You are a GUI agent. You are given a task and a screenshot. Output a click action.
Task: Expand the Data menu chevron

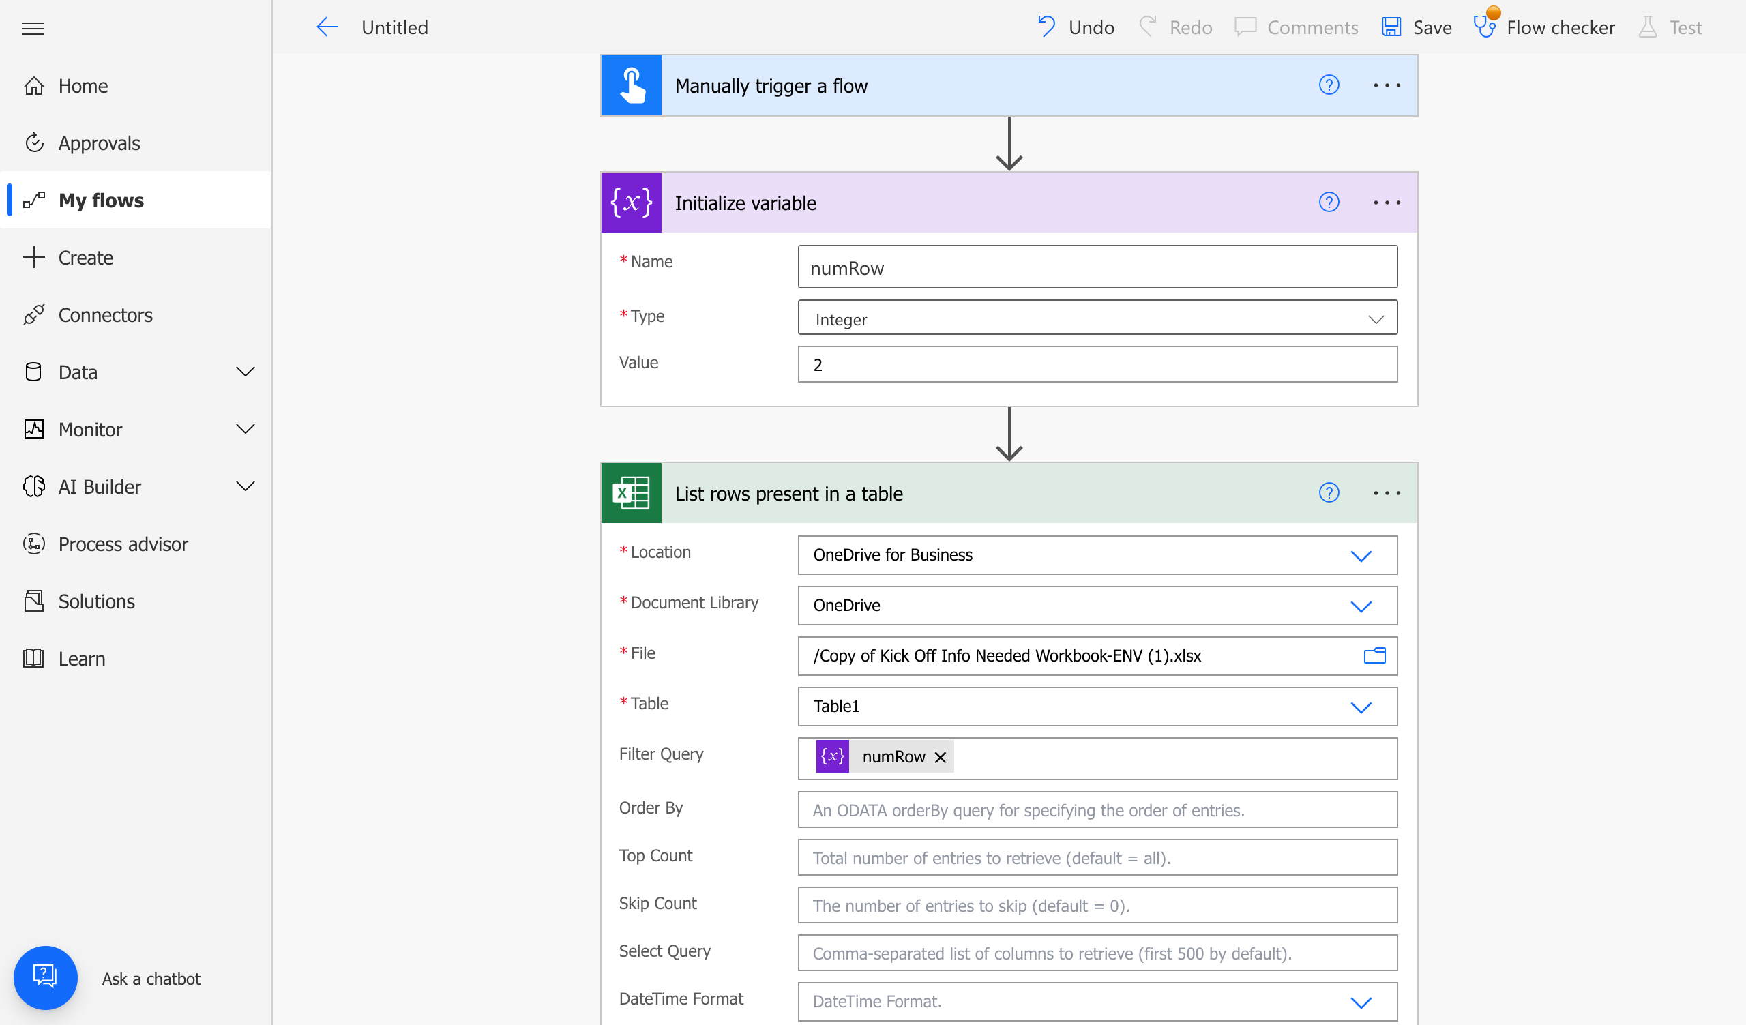pos(246,372)
